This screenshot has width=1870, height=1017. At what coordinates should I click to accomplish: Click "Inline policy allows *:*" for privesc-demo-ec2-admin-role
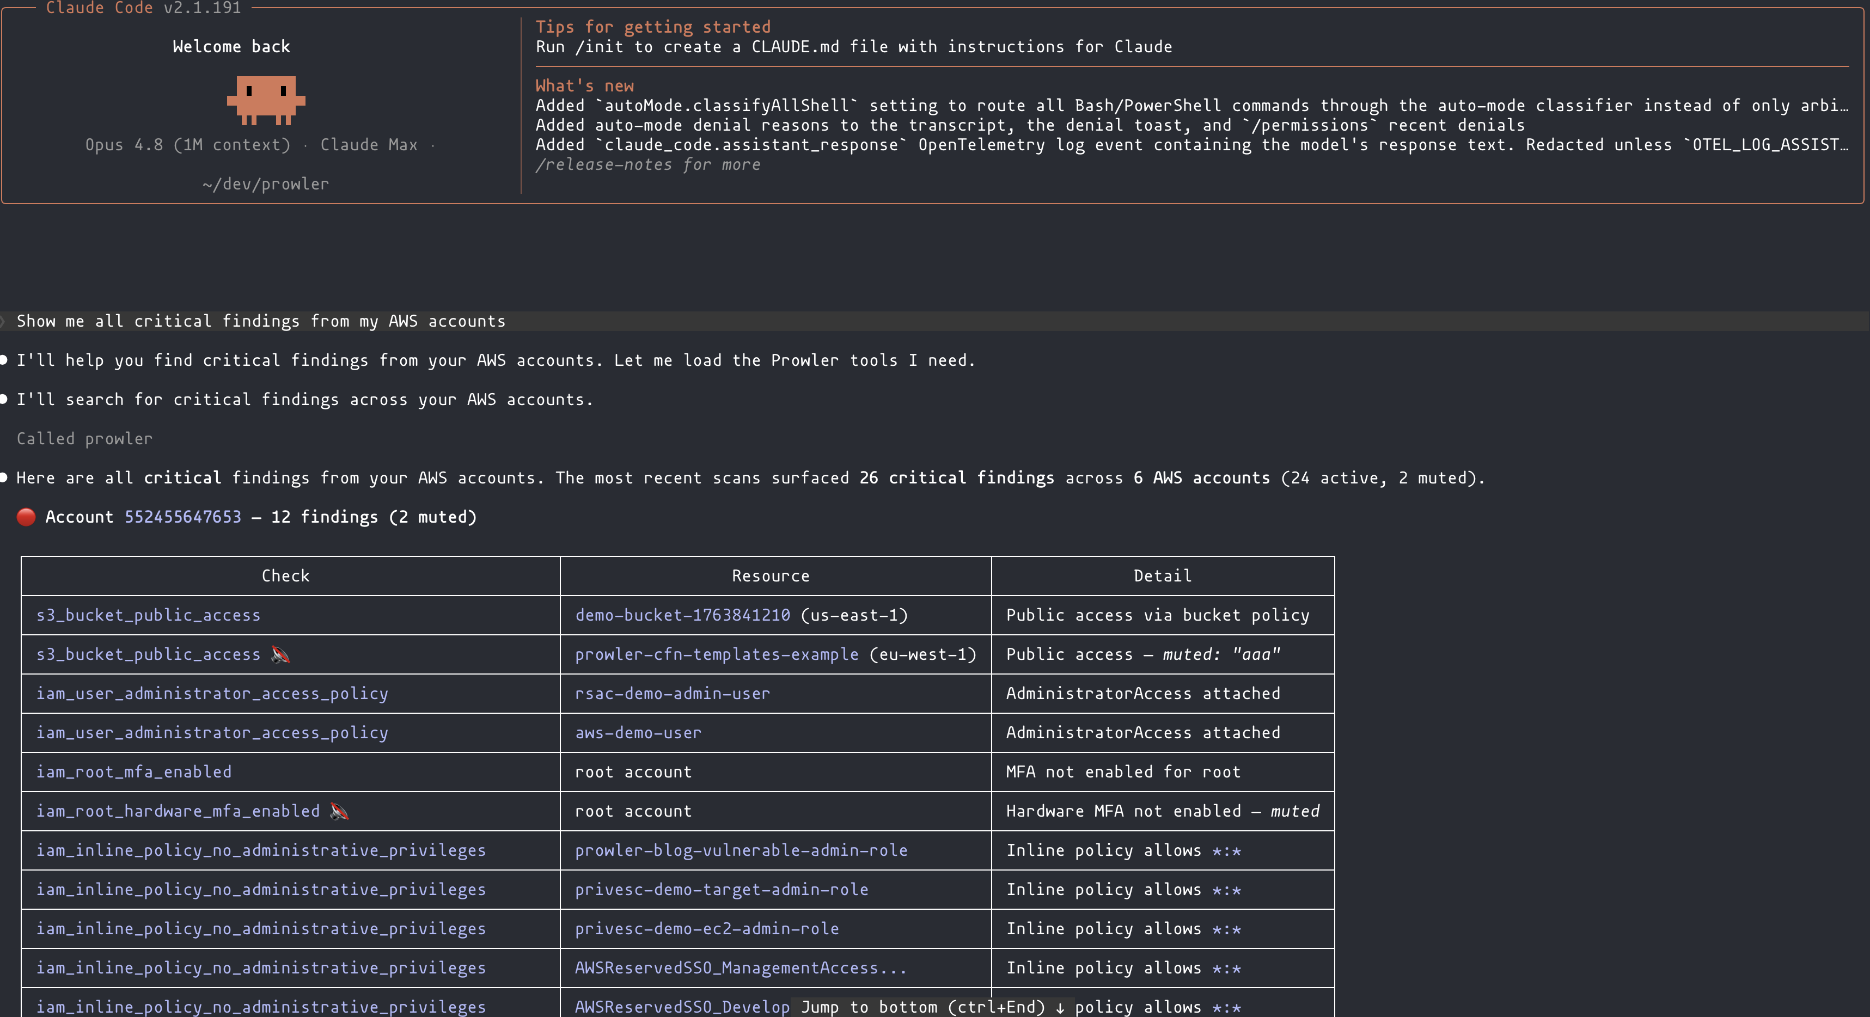[1123, 928]
